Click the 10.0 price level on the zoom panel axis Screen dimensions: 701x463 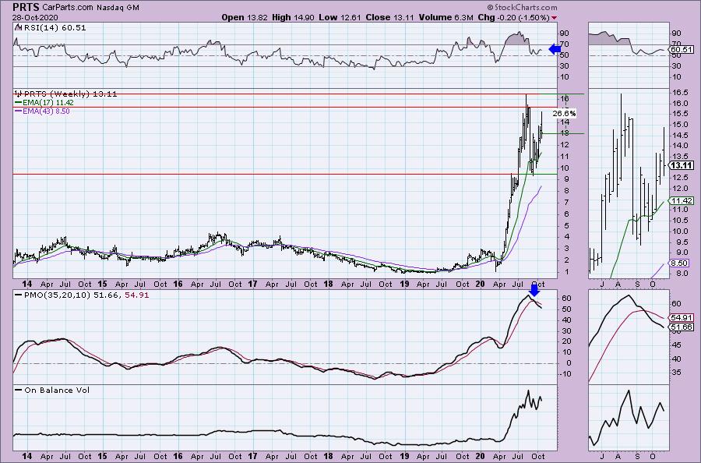679,231
